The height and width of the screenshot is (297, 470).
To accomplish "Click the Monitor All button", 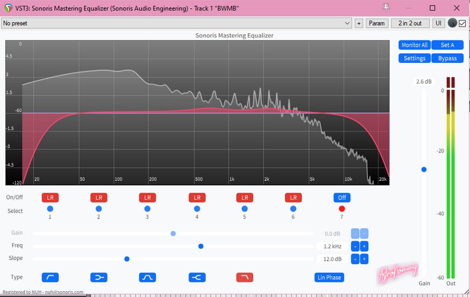I will pos(415,45).
